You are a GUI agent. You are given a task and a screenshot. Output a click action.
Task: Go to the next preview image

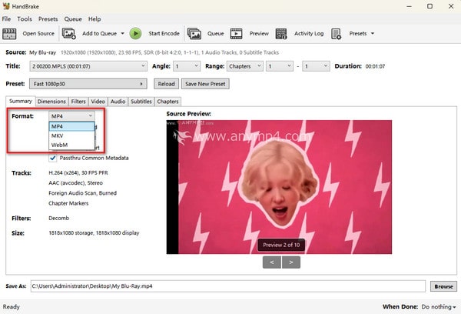[x=290, y=262]
